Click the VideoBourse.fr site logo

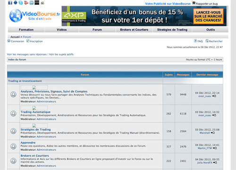pos(34,16)
